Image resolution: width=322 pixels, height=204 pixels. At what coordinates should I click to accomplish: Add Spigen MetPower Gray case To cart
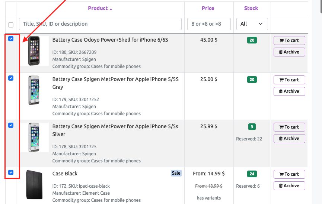(289, 80)
